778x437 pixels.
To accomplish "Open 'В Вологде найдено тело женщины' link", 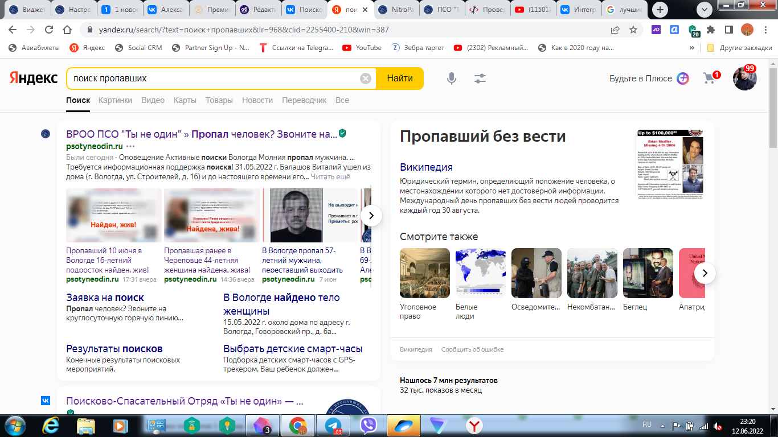I will point(281,304).
